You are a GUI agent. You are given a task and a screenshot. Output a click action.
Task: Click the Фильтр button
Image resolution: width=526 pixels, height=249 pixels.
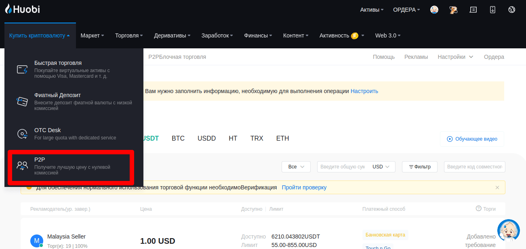pos(419,167)
